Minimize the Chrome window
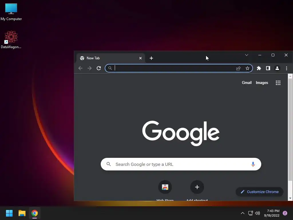293x220 pixels. [260, 55]
